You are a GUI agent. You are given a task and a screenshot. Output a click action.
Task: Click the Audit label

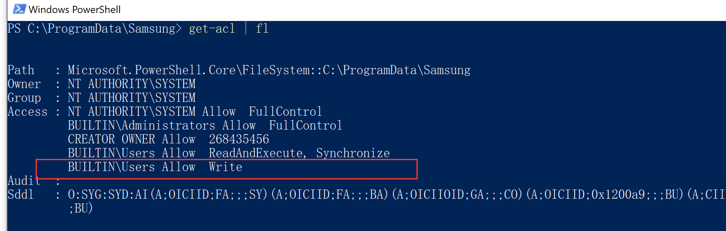tap(24, 181)
